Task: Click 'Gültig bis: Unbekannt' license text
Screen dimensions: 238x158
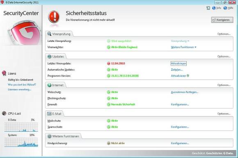Action: 21,80
